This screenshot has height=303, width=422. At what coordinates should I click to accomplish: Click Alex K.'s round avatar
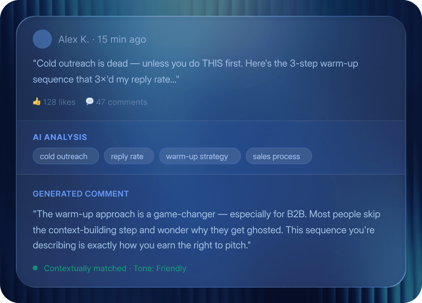(42, 39)
